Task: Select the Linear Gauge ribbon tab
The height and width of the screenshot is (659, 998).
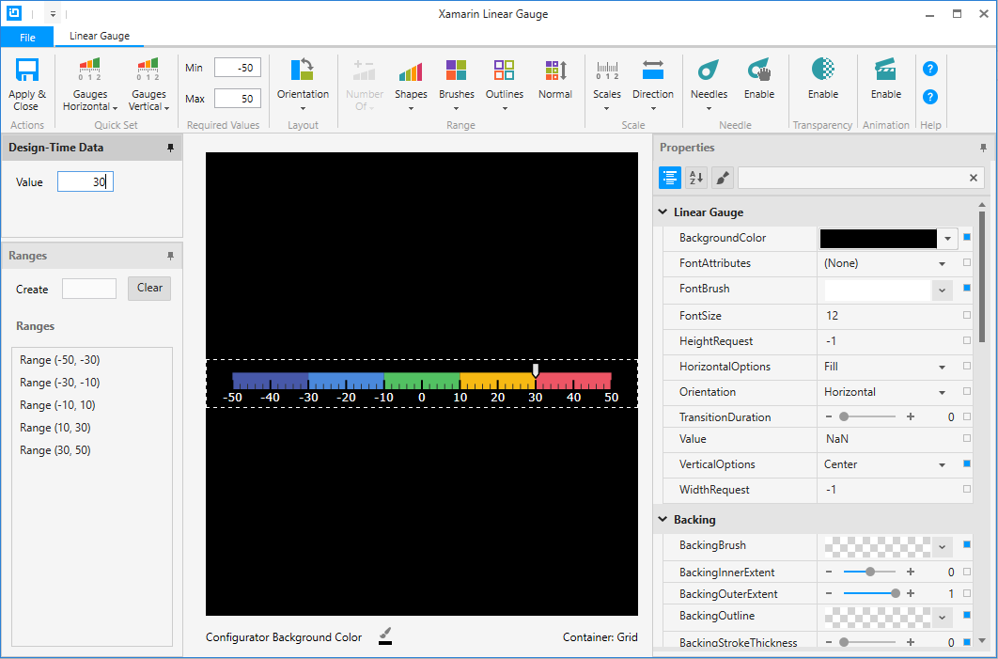Action: click(x=100, y=37)
